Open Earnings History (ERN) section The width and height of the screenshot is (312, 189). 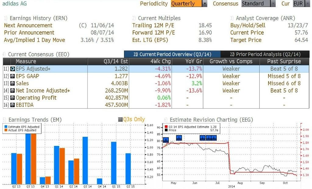pyautogui.click(x=38, y=18)
